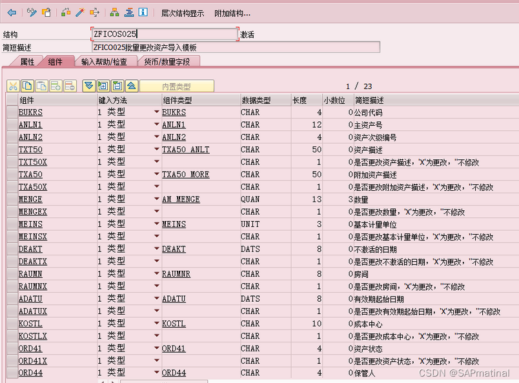
Task: Click the 组件 column header
Action: [57, 100]
